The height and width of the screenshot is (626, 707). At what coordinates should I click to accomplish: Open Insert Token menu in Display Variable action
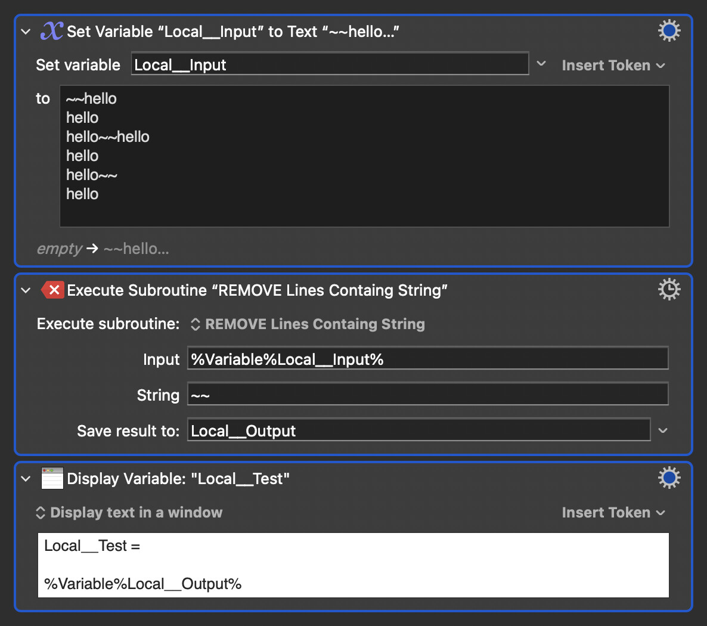(x=613, y=512)
